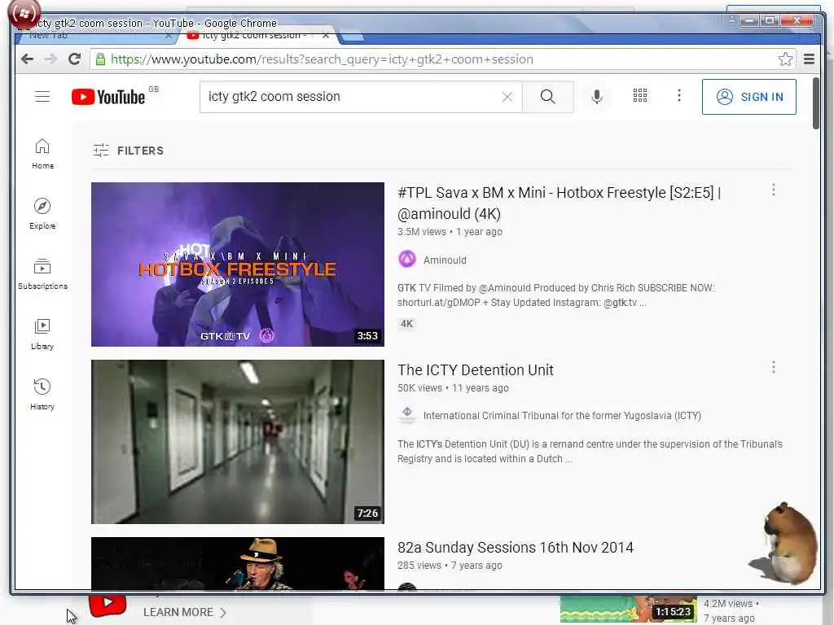834x625 pixels.
Task: Click the Chrome forward arrow
Action: [x=50, y=59]
